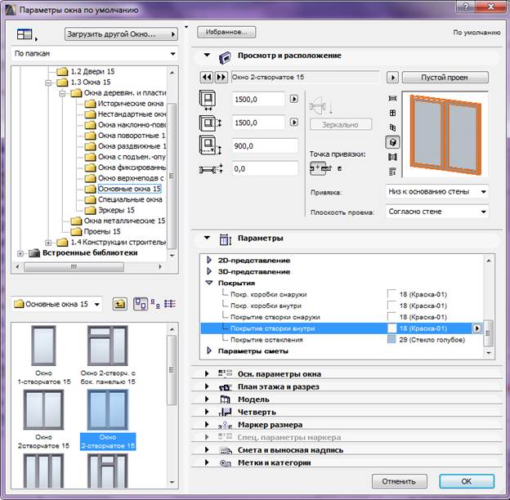510x500 pixels.
Task: Expand the 3D-представление parameter group
Action: [x=209, y=271]
